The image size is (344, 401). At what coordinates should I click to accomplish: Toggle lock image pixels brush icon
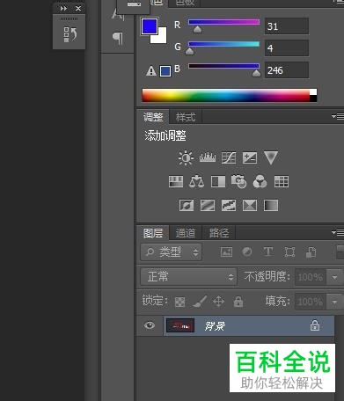tap(200, 302)
